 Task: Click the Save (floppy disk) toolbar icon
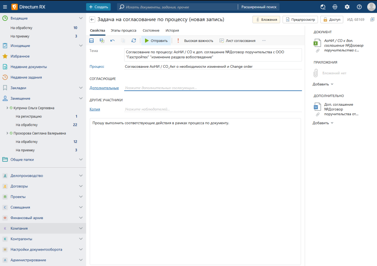91,41
